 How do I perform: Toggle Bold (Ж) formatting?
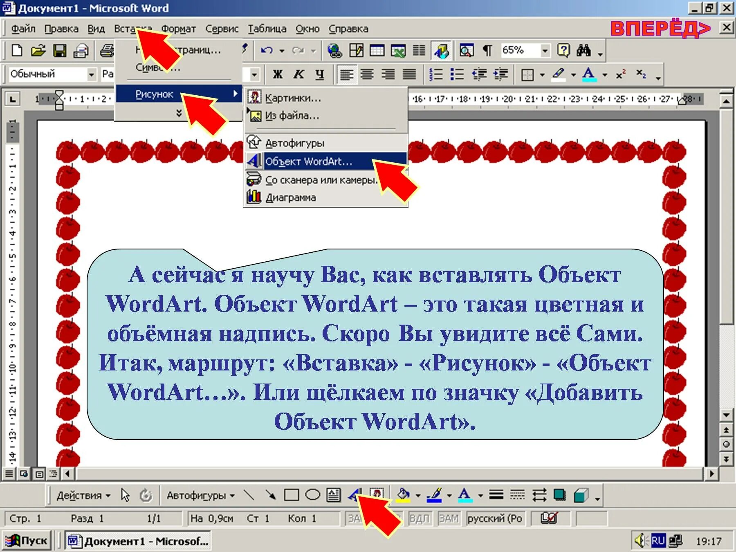pyautogui.click(x=278, y=74)
